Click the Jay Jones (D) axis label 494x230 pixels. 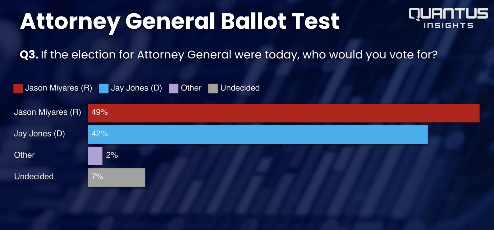click(39, 134)
